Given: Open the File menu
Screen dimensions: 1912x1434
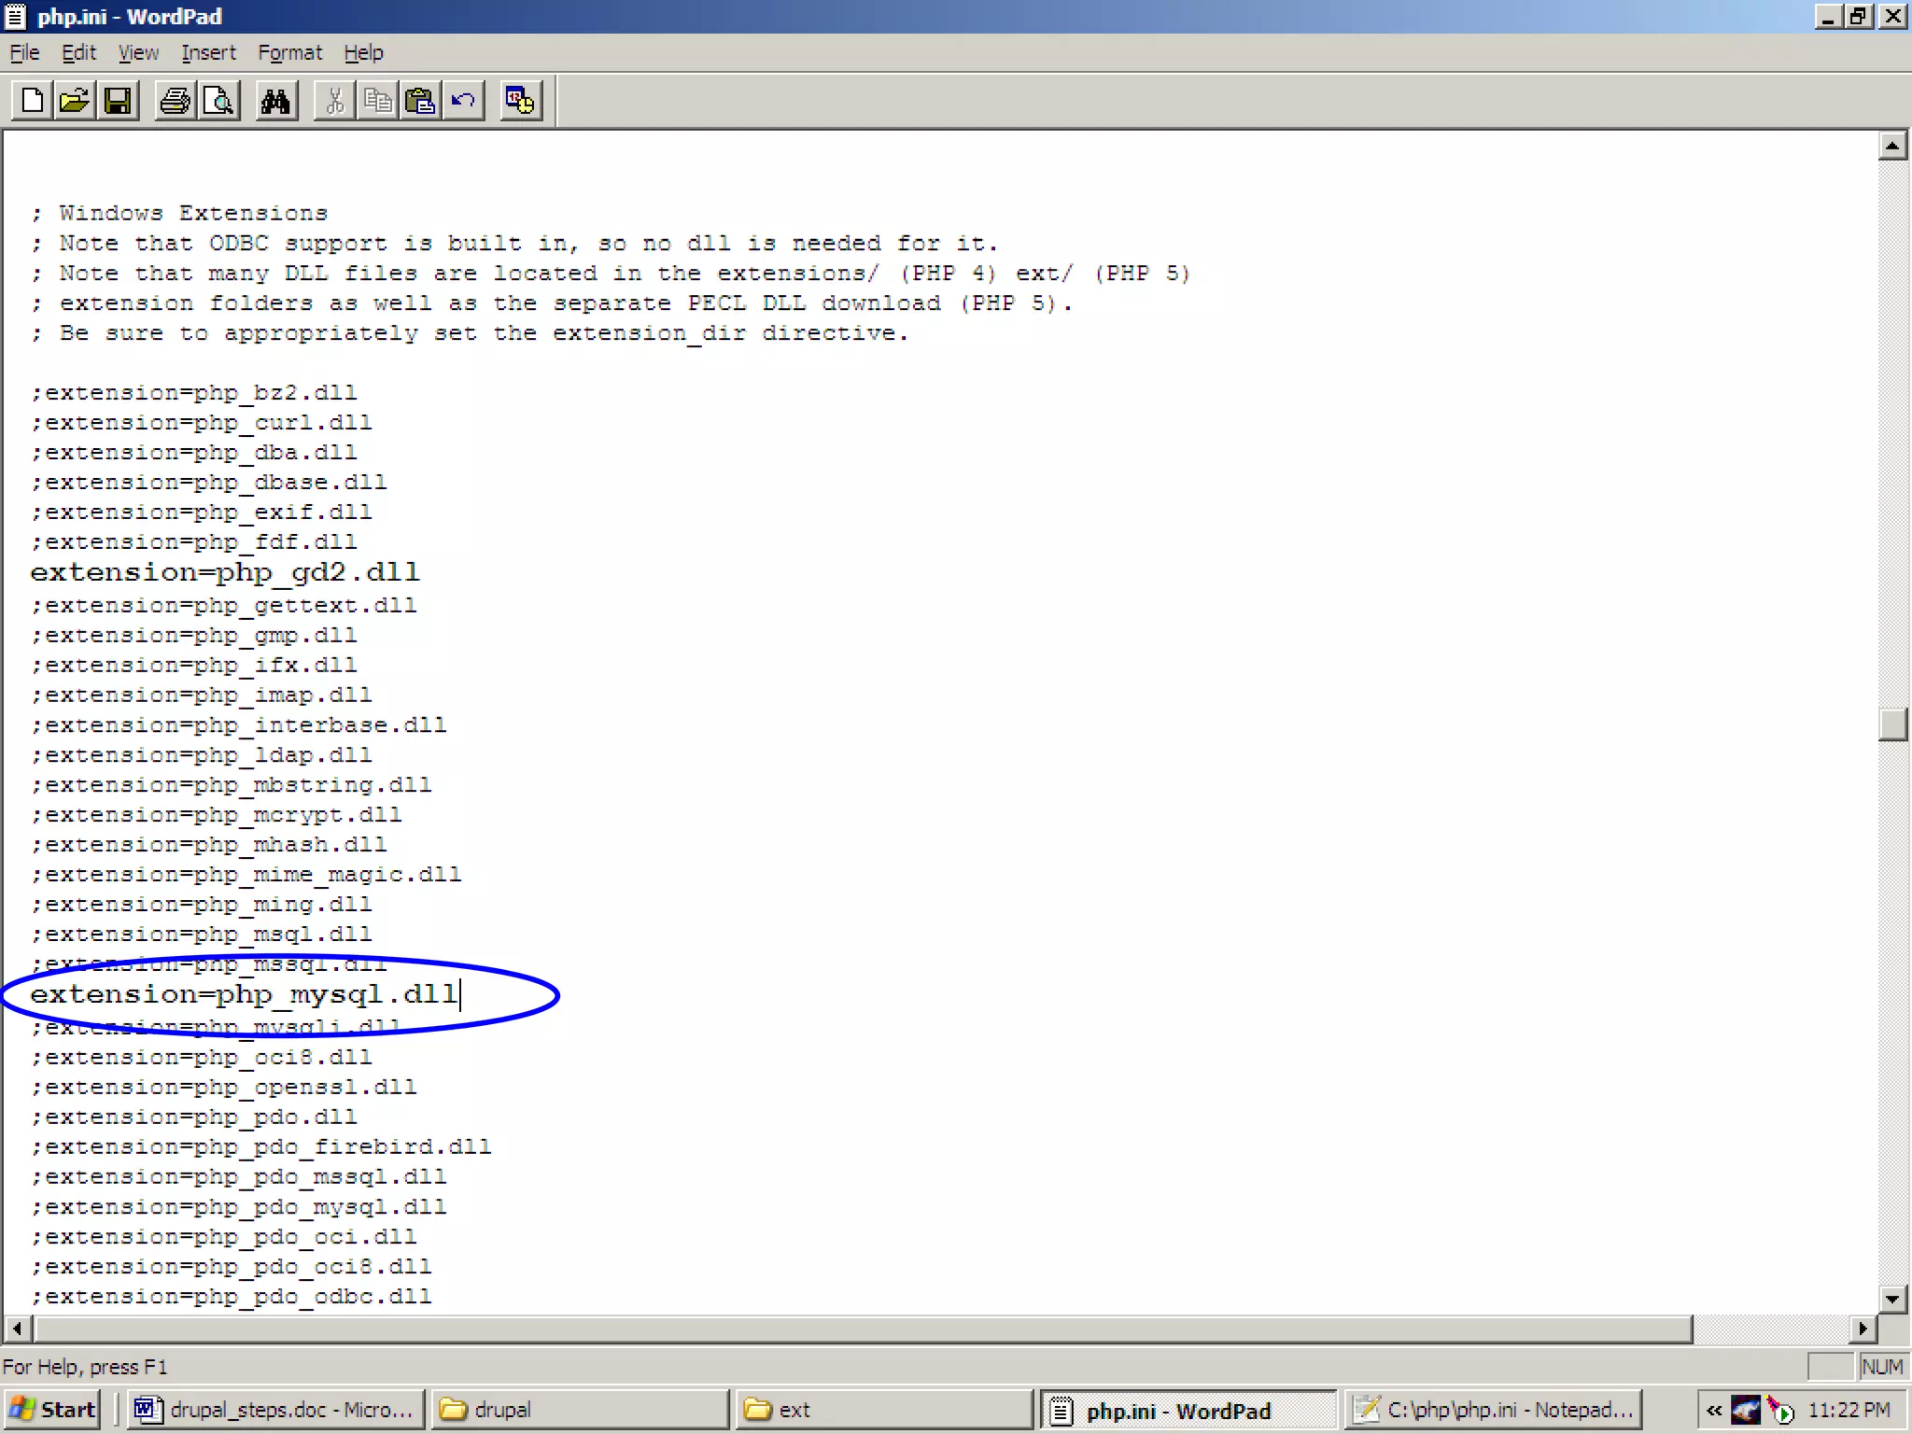Looking at the screenshot, I should coord(24,53).
